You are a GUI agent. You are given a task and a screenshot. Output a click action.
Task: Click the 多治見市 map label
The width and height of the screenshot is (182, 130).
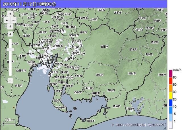click(83, 18)
